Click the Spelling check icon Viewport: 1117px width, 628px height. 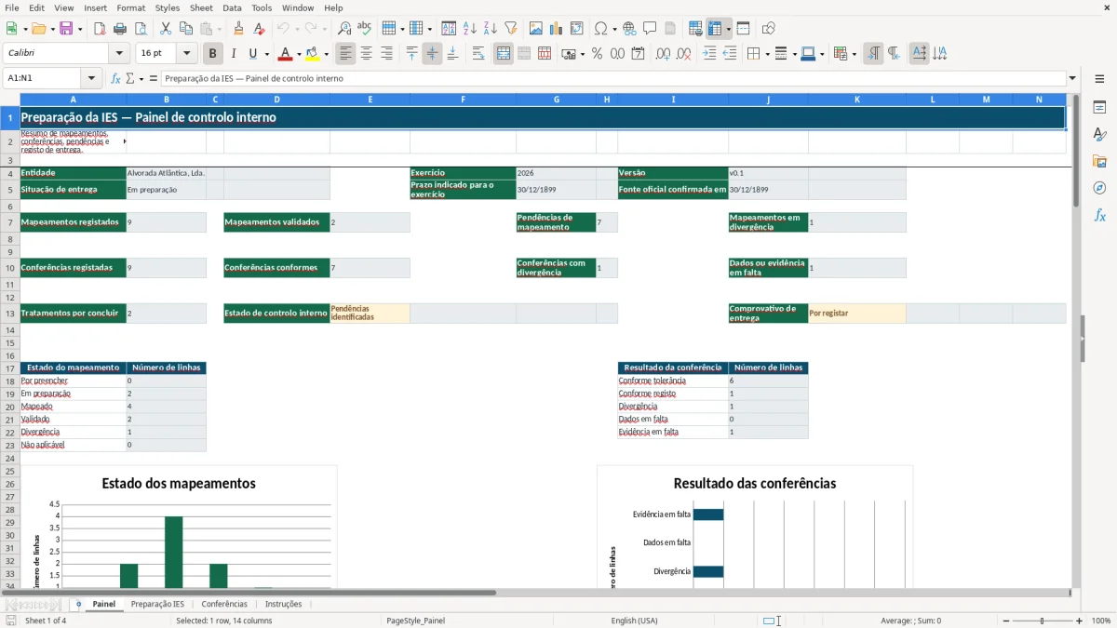click(x=365, y=29)
